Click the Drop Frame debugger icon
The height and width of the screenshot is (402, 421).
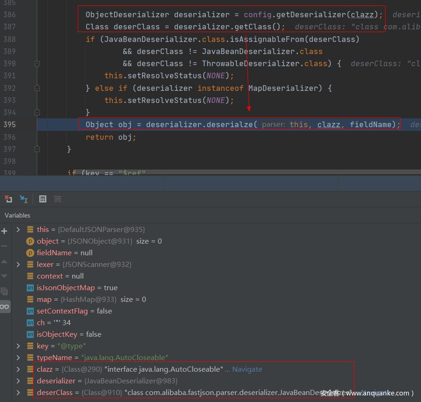[8, 199]
